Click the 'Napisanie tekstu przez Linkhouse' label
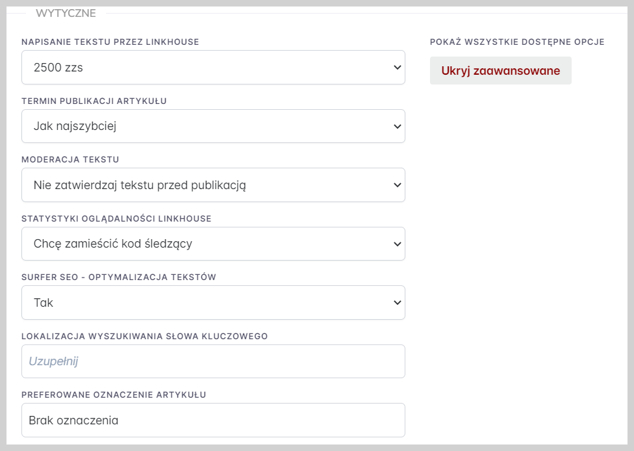The image size is (634, 451). pyautogui.click(x=110, y=42)
